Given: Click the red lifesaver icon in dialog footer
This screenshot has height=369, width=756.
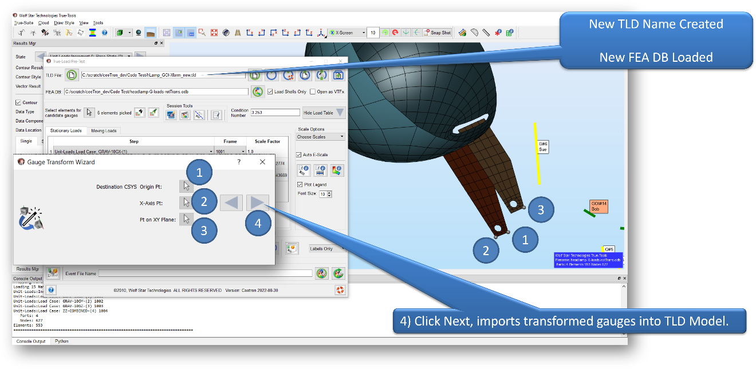Looking at the screenshot, I should (340, 290).
